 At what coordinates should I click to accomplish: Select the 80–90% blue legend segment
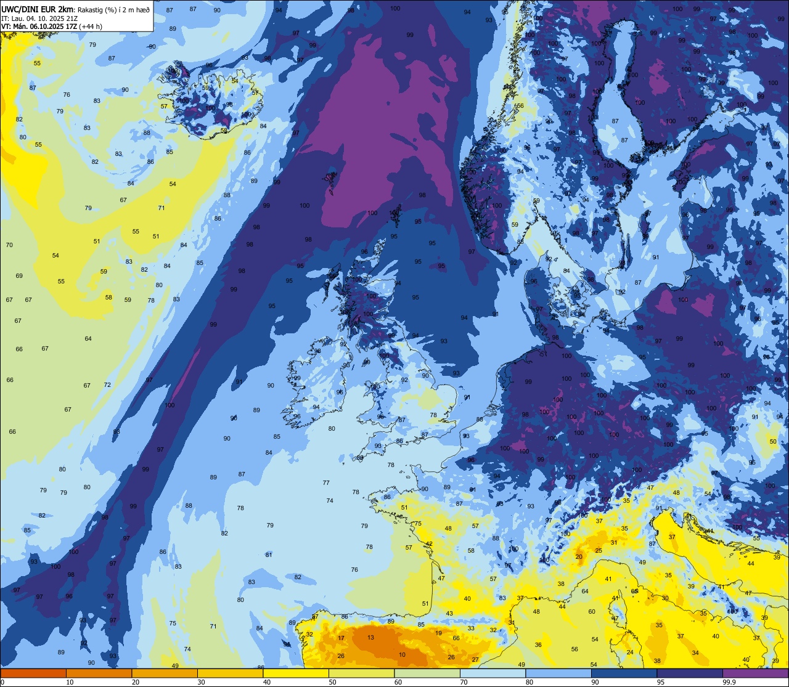click(x=558, y=673)
